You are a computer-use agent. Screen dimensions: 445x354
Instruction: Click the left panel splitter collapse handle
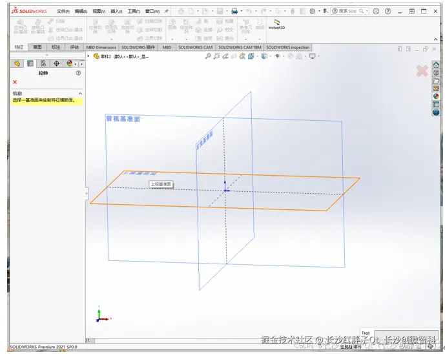(x=87, y=194)
